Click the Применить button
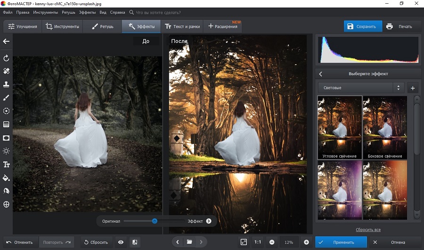 341,242
